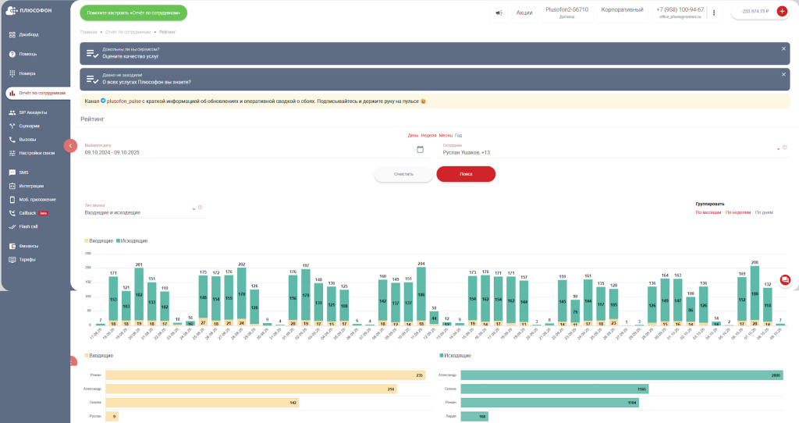Click help icon next to Тип звонка
Viewport: 799px width, 423px height.
pyautogui.click(x=201, y=208)
